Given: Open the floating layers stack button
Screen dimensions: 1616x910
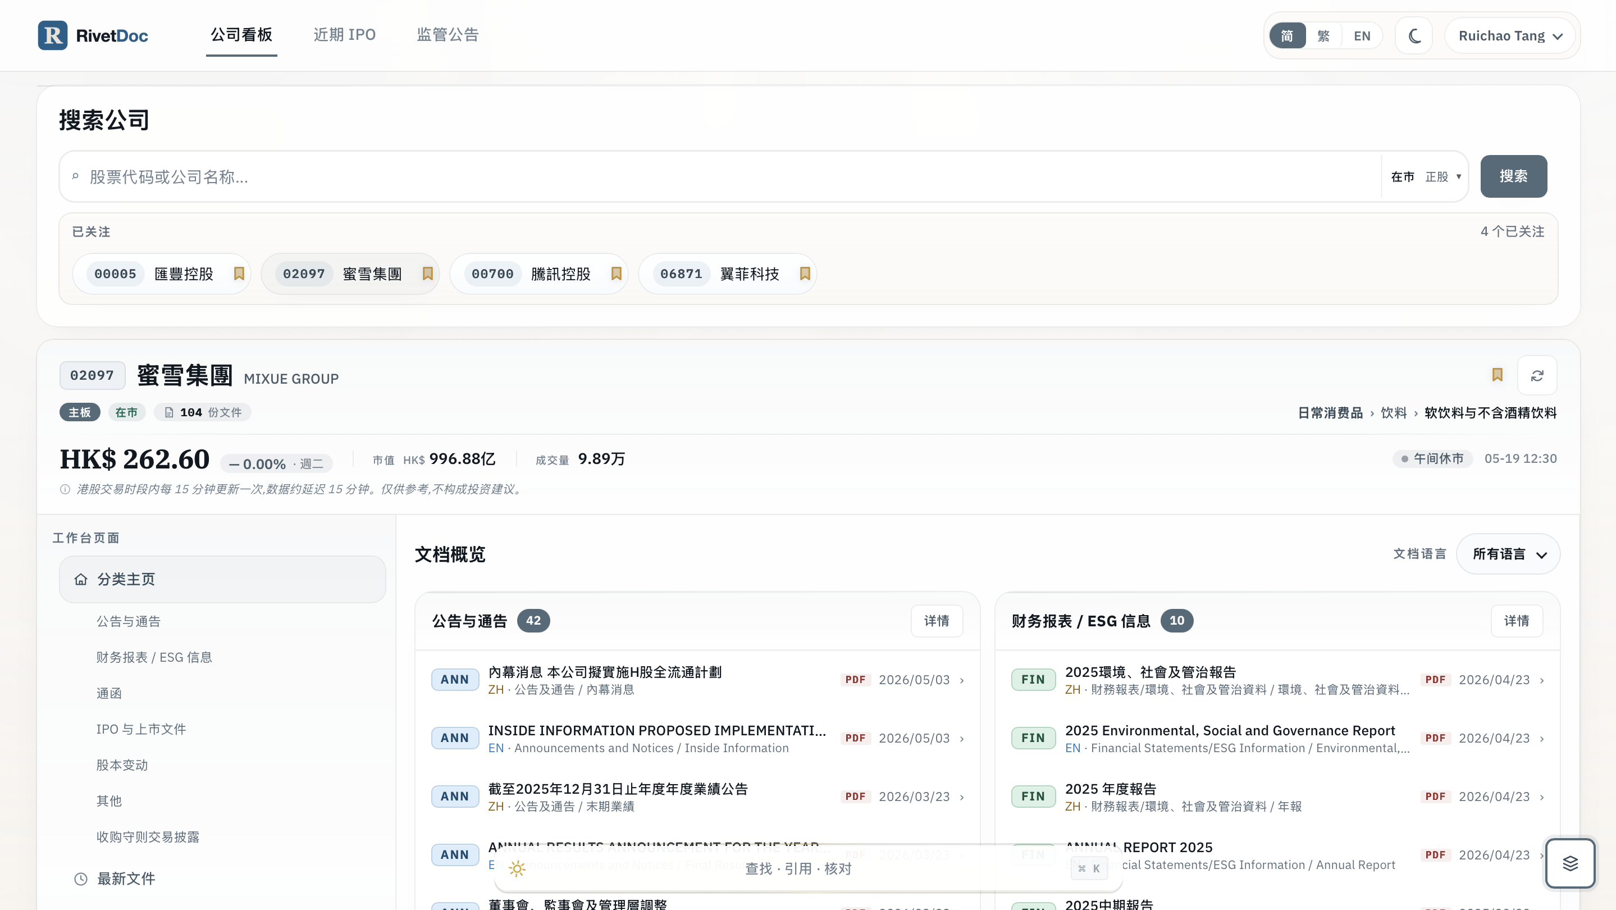Looking at the screenshot, I should 1570,863.
